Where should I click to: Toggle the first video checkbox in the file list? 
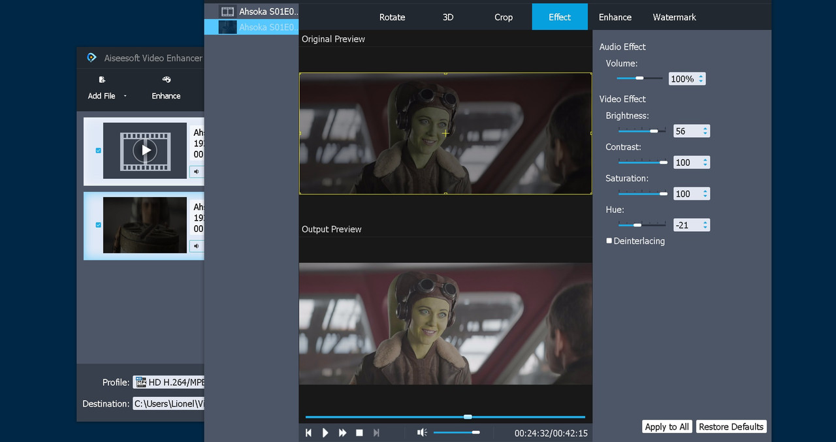click(x=99, y=150)
